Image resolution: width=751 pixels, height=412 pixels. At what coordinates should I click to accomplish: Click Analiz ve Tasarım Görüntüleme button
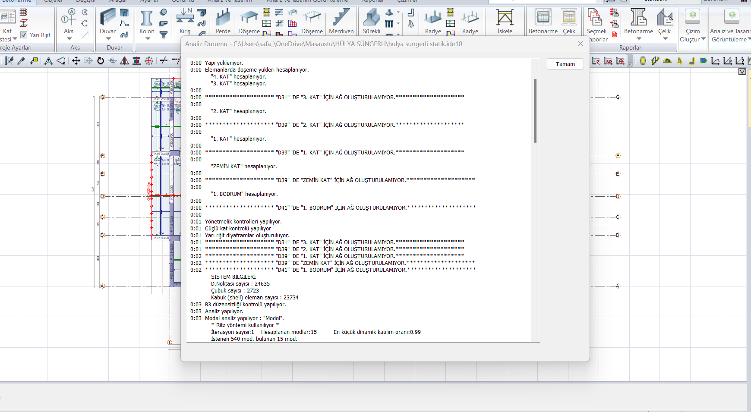click(x=731, y=25)
